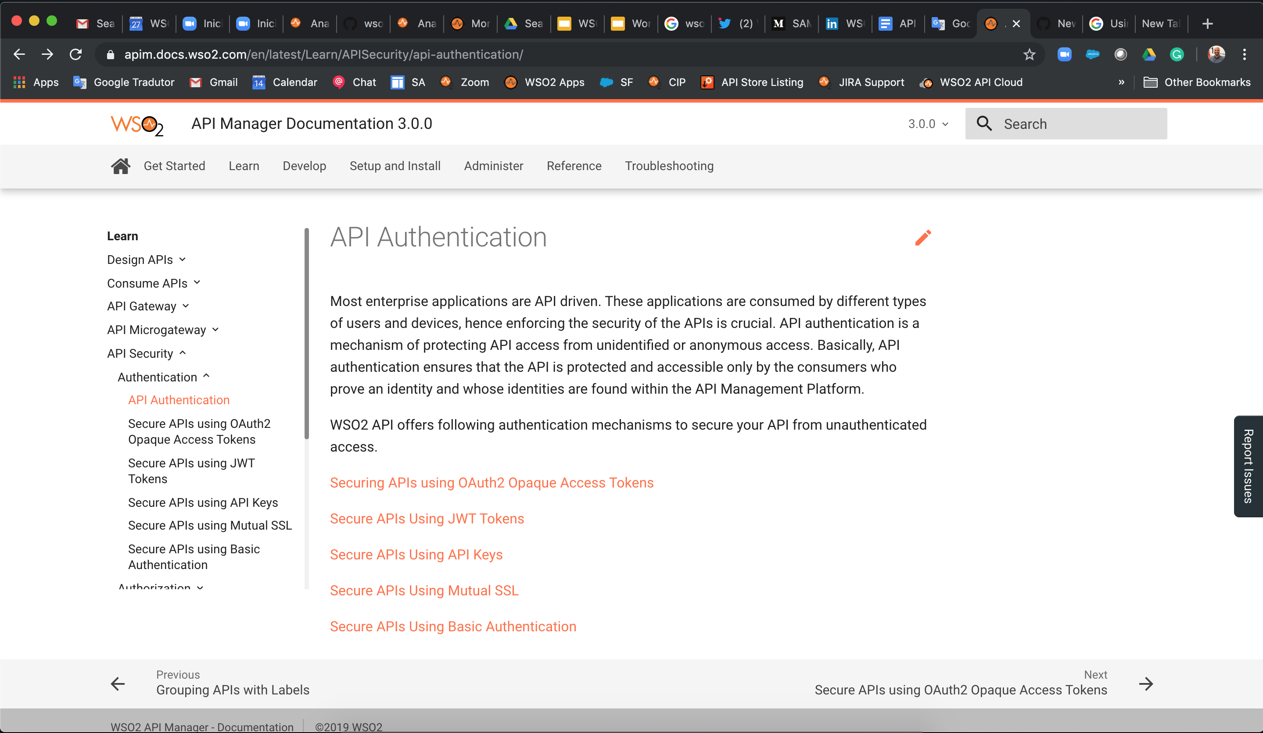Open the Administer menu item
Screen dimensions: 1263x733
click(493, 166)
